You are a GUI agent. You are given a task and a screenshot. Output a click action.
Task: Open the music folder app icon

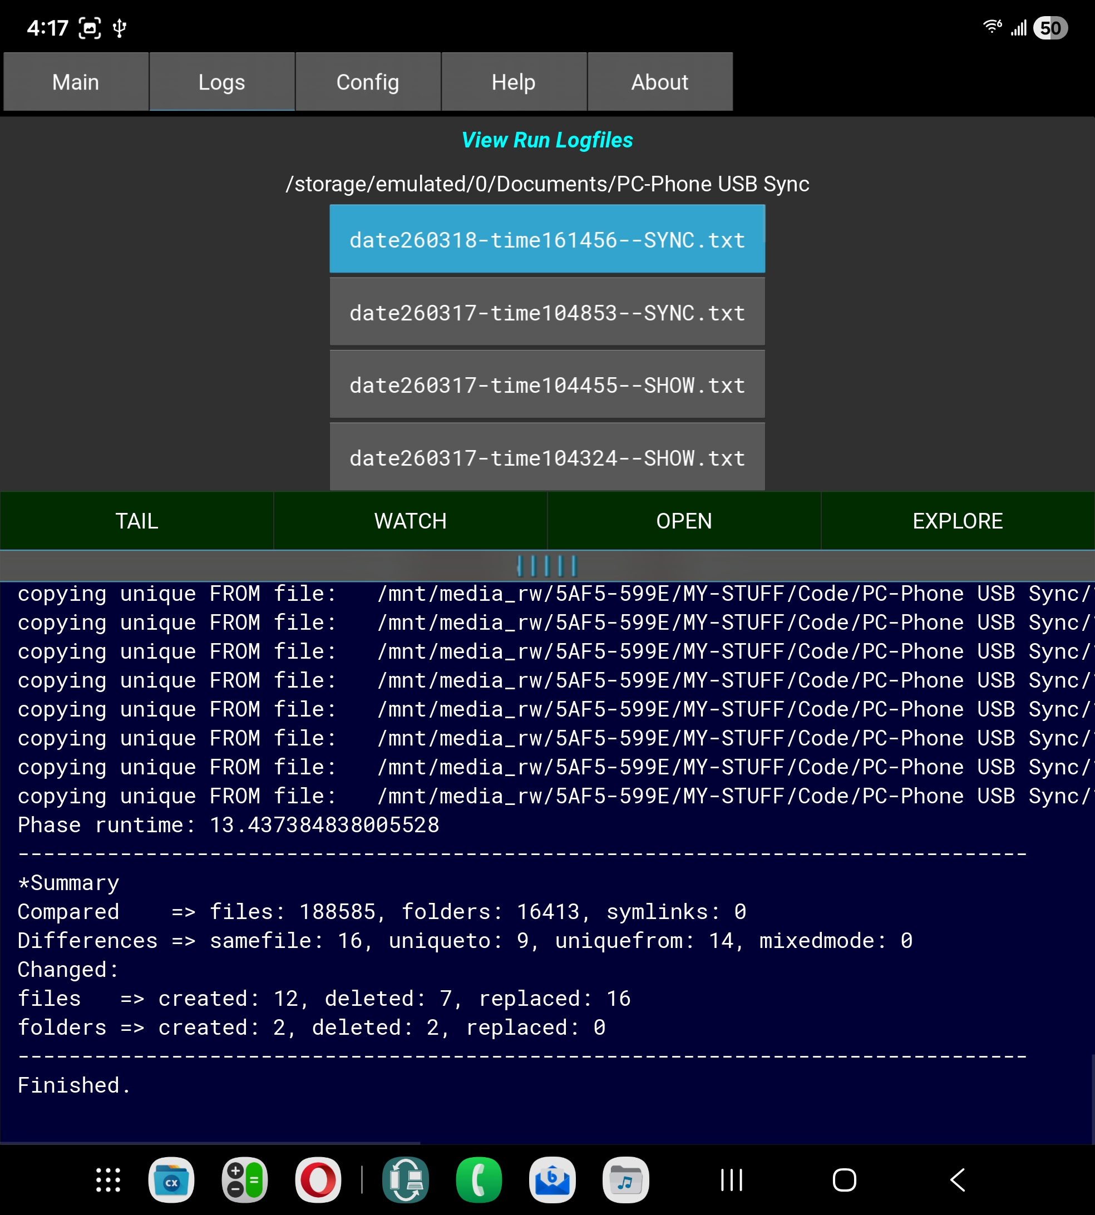coord(626,1180)
